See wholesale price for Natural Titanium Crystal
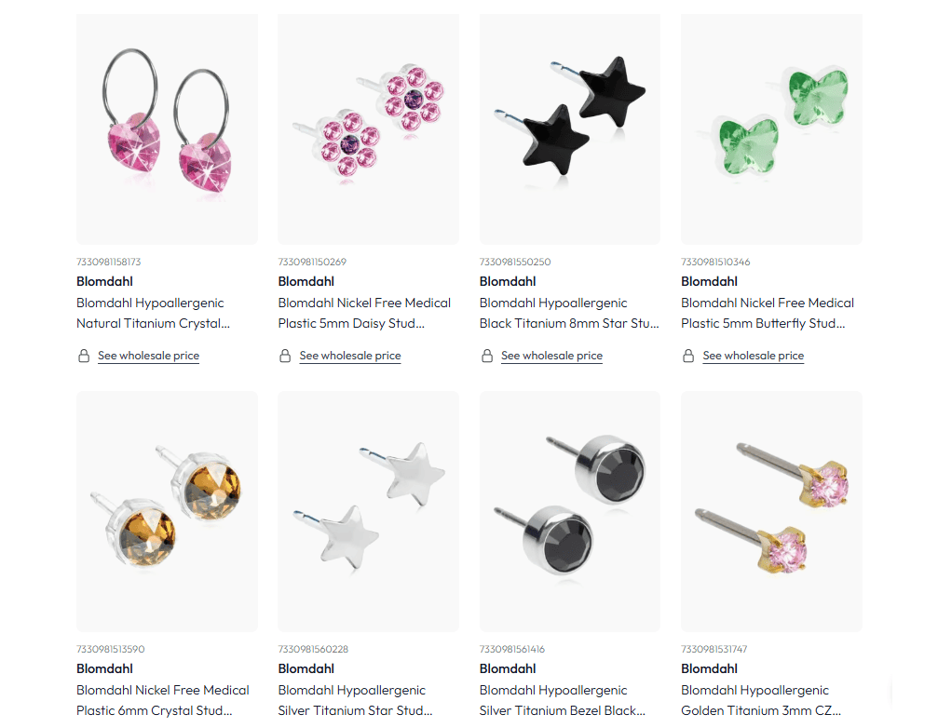The image size is (938, 728). coord(148,356)
